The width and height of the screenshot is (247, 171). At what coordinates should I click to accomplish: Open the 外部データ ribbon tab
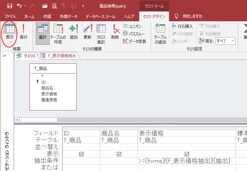pyautogui.click(x=68, y=16)
